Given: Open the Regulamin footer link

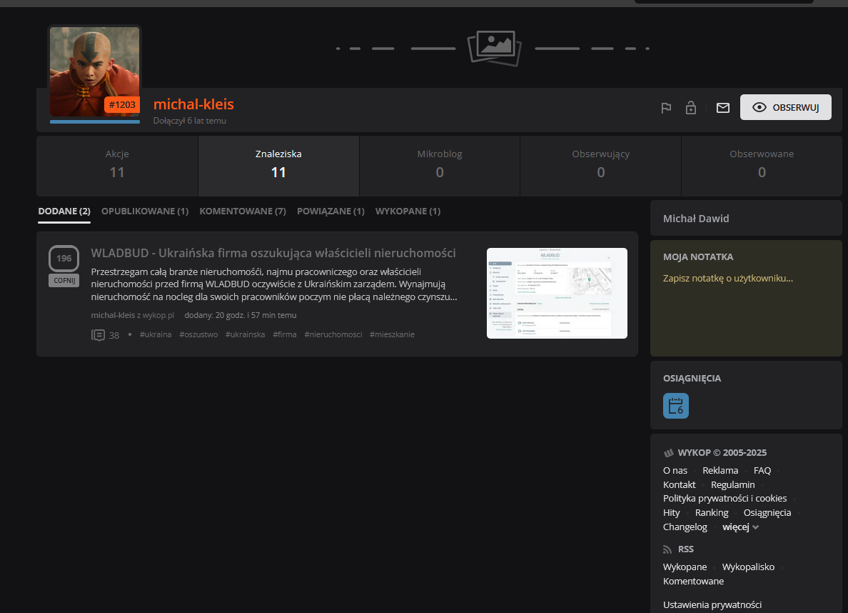Looking at the screenshot, I should [732, 484].
